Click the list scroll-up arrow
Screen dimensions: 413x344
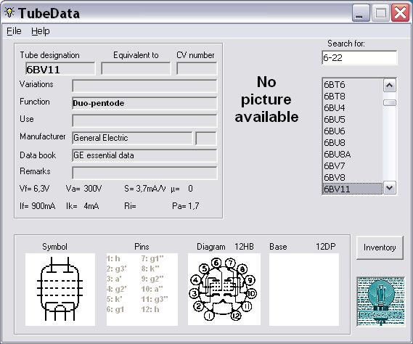389,86
